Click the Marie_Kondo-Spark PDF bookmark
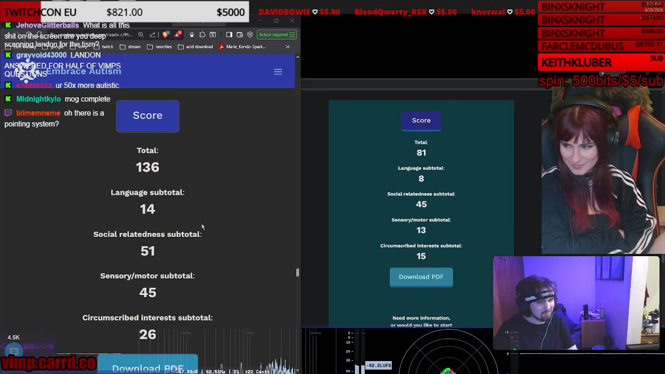The height and width of the screenshot is (374, 665). (x=242, y=47)
